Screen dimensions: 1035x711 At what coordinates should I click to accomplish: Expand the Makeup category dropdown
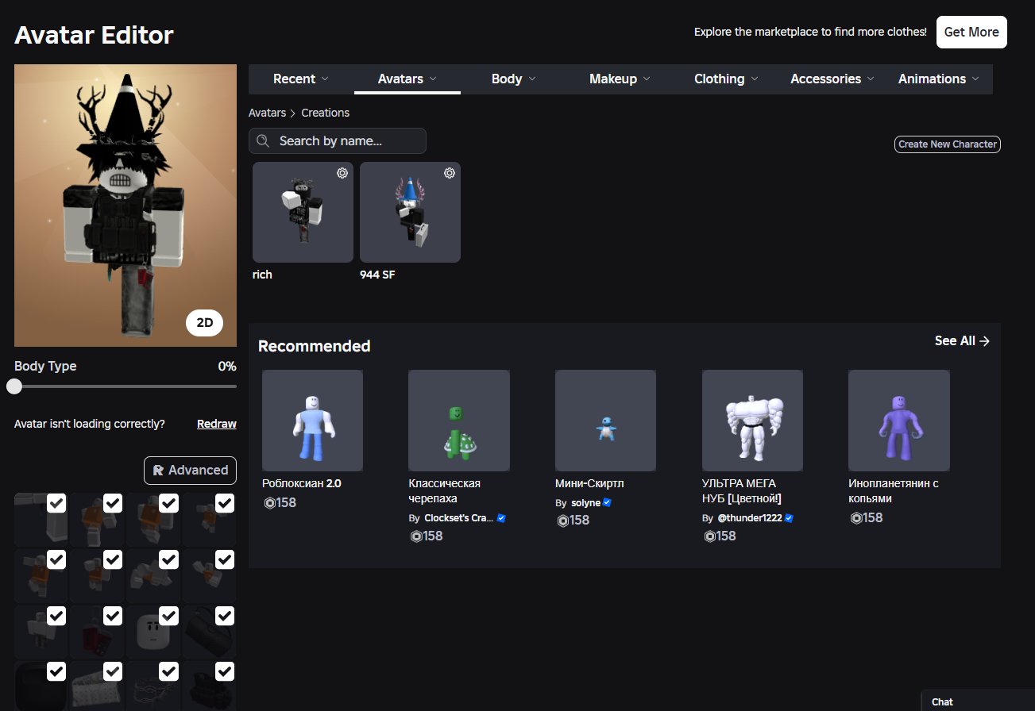620,79
